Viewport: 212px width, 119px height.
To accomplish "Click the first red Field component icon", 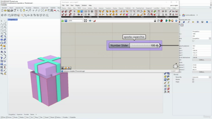I will point(63,12).
